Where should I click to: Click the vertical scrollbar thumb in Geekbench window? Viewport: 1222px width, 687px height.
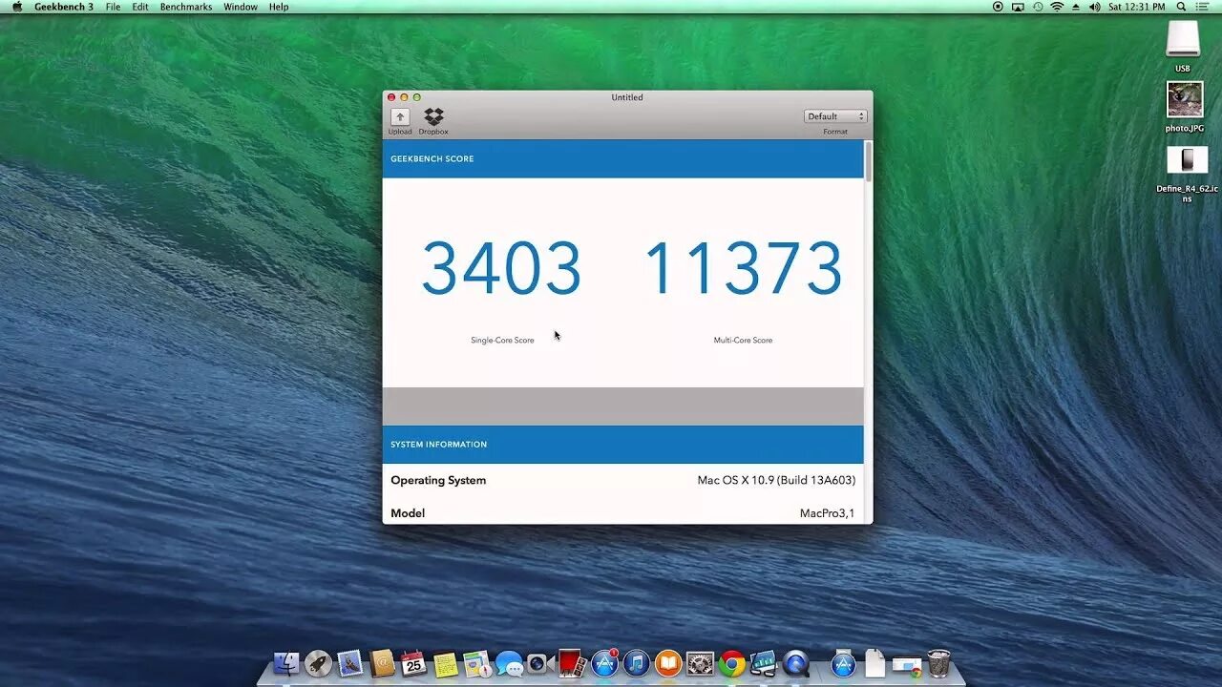pos(868,161)
